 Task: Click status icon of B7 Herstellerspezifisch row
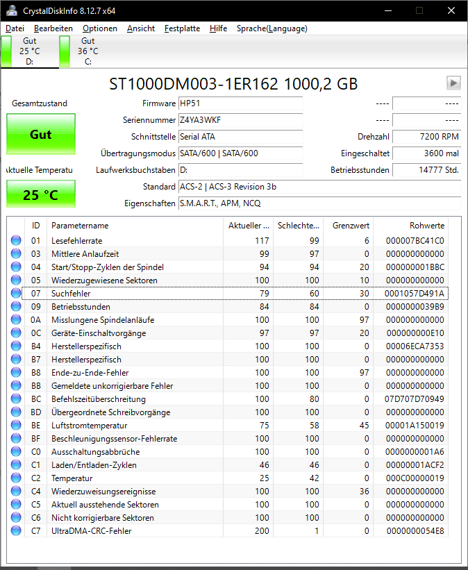(x=16, y=359)
